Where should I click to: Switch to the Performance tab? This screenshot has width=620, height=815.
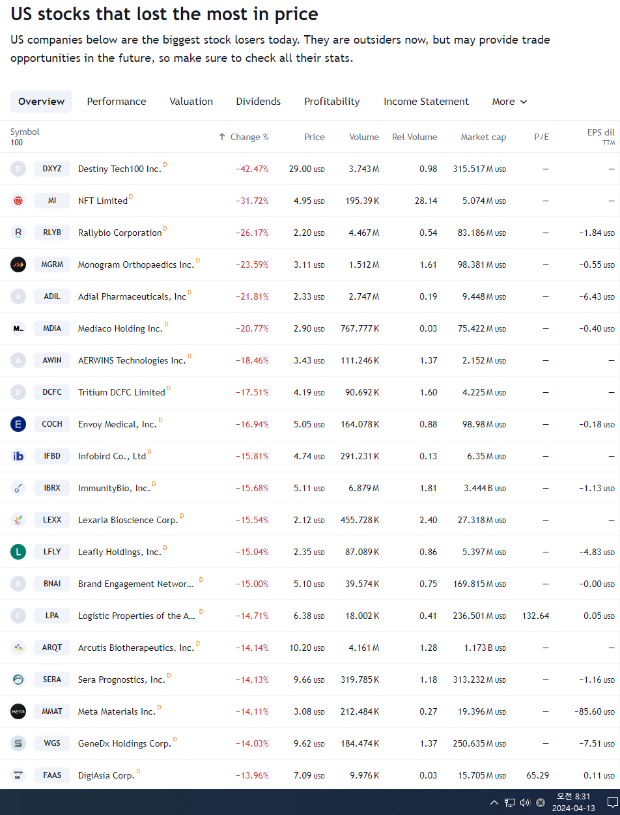pyautogui.click(x=117, y=102)
